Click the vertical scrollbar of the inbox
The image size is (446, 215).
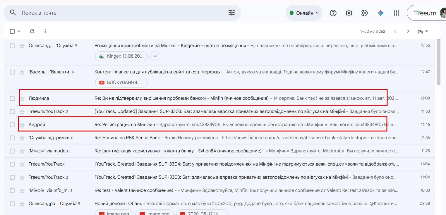438,61
